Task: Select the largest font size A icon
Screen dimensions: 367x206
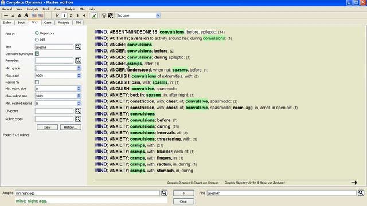Action: click(x=26, y=15)
